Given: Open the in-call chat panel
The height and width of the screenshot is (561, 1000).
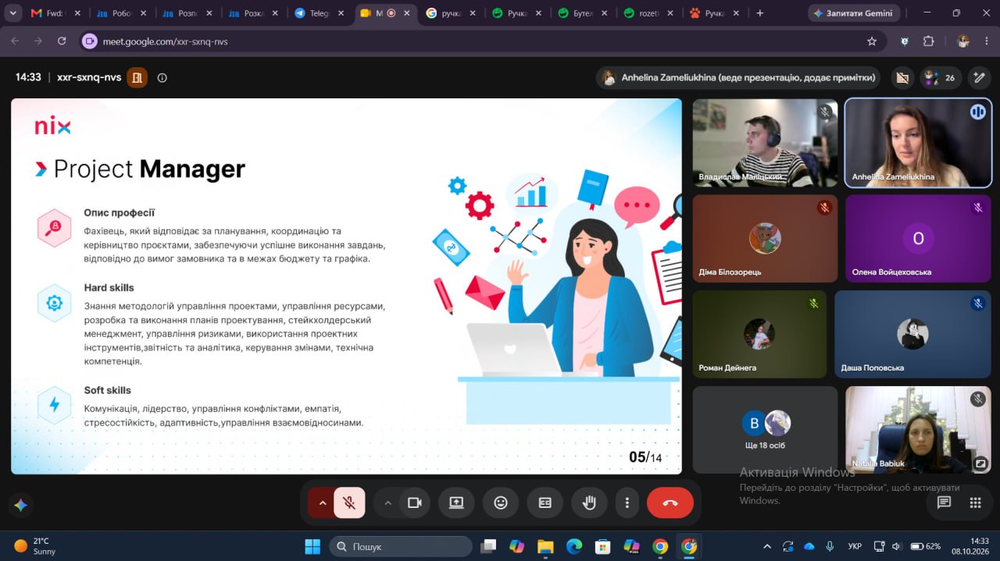Looking at the screenshot, I should point(944,503).
